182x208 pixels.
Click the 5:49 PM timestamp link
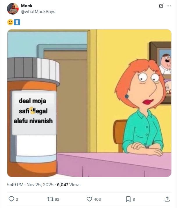(x=15, y=185)
